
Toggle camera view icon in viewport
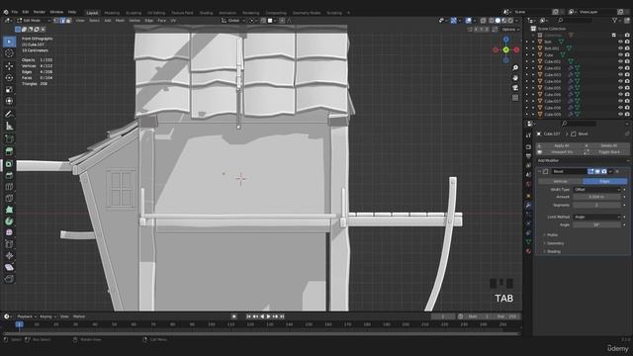[515, 88]
